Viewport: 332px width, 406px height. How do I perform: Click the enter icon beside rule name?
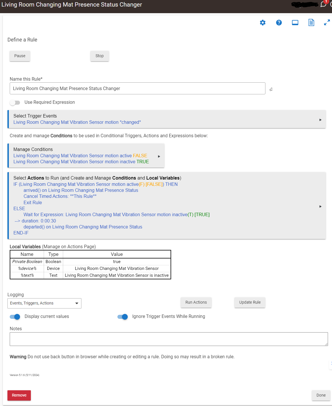click(271, 89)
